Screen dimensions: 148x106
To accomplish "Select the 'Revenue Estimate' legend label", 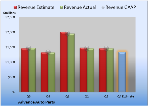I will [x=36, y=7].
